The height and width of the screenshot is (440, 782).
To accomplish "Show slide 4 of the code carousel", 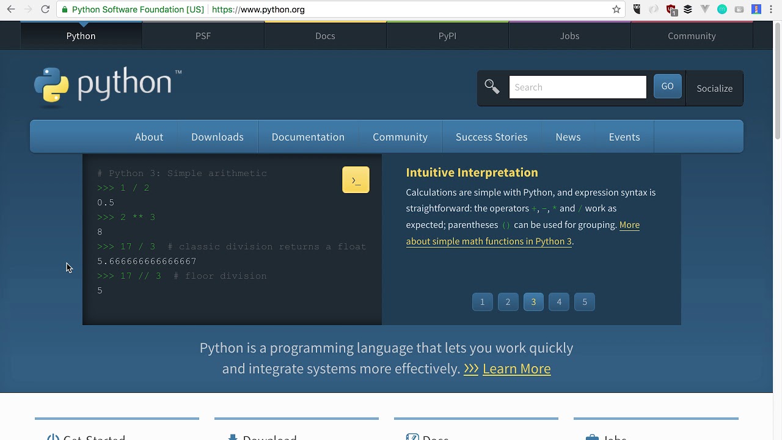I will (x=559, y=302).
